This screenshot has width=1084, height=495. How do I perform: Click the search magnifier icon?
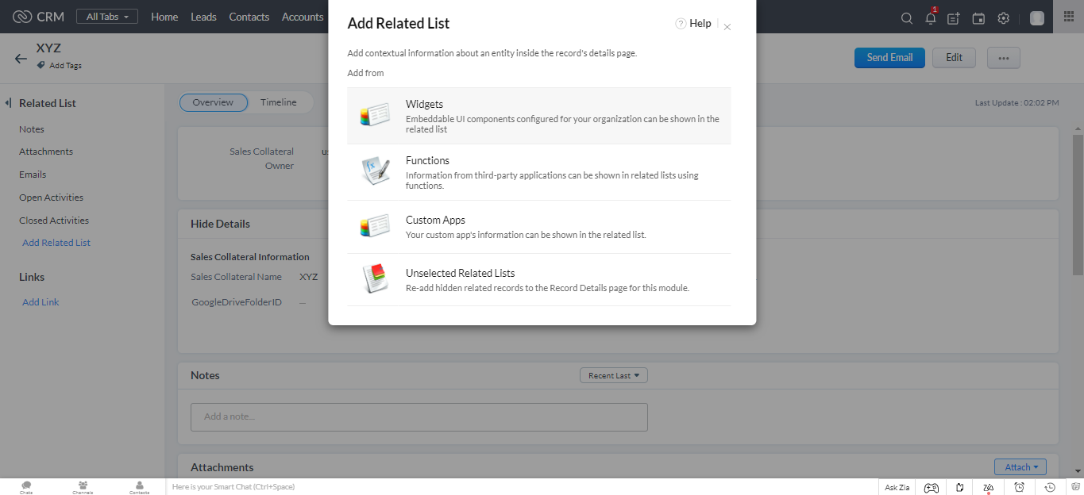coord(906,18)
